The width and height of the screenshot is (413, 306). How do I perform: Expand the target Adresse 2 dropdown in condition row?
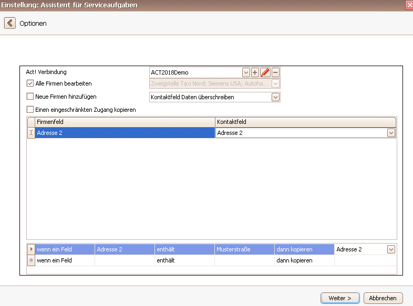[391, 249]
